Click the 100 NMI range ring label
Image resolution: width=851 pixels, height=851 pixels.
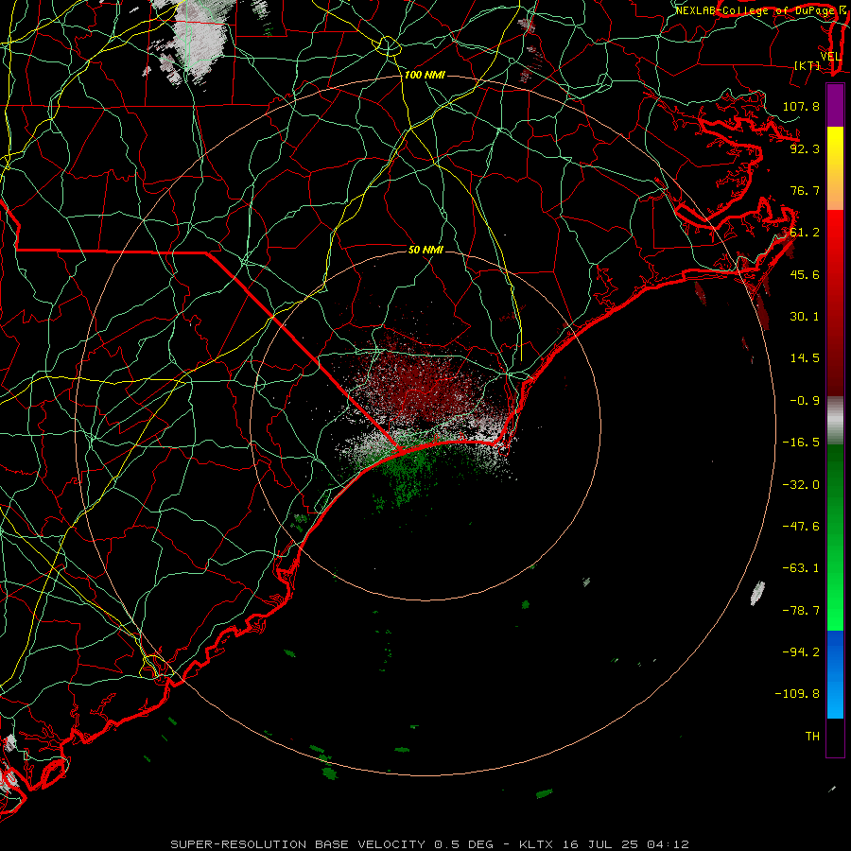tap(425, 75)
